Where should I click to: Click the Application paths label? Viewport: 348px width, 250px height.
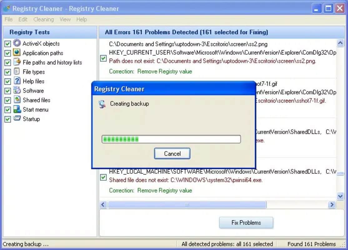pos(43,53)
